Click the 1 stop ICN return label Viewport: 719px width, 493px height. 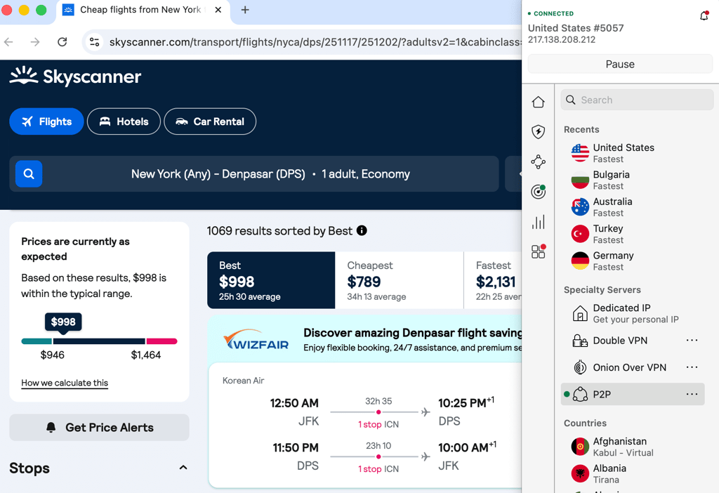tap(378, 468)
